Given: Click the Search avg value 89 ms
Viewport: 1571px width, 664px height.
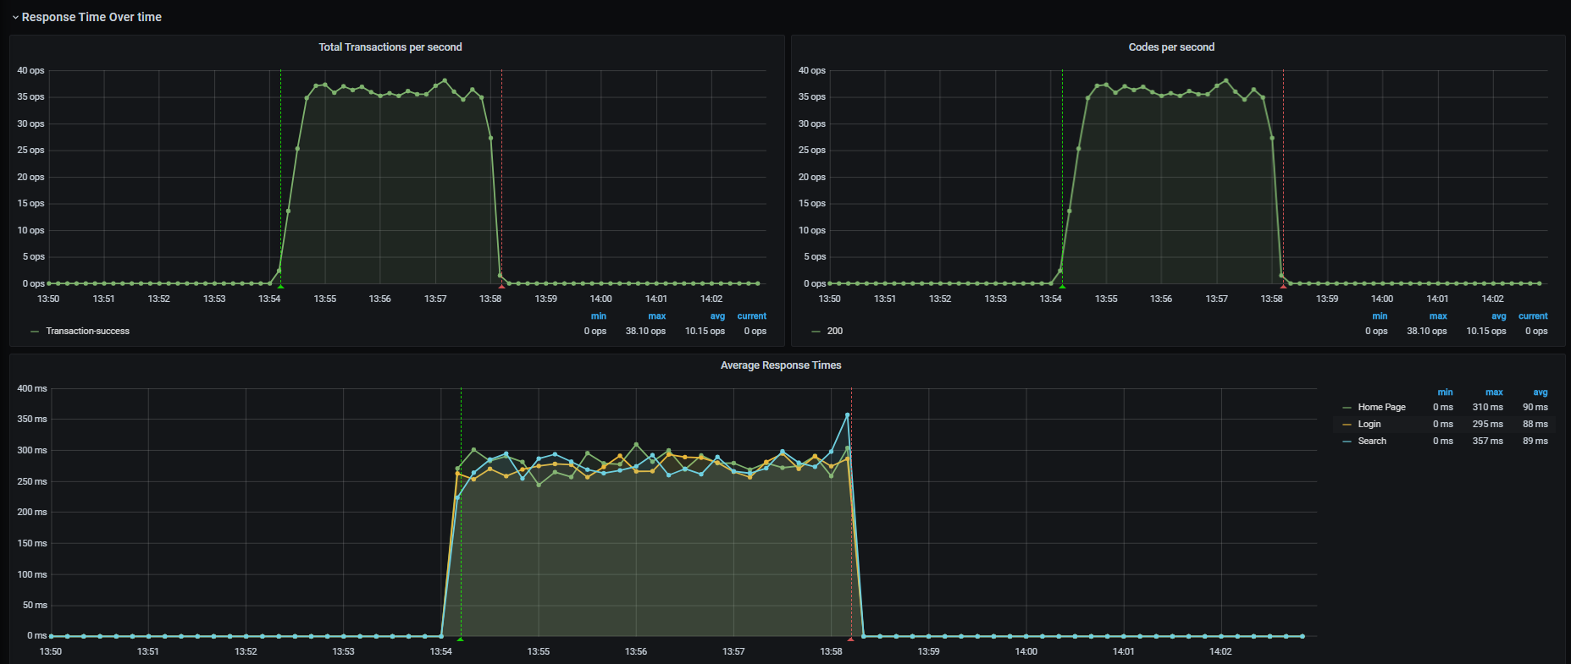Looking at the screenshot, I should click(x=1535, y=442).
